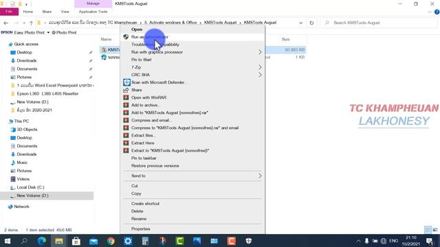Open Calculator from taskbar

tap(145, 241)
